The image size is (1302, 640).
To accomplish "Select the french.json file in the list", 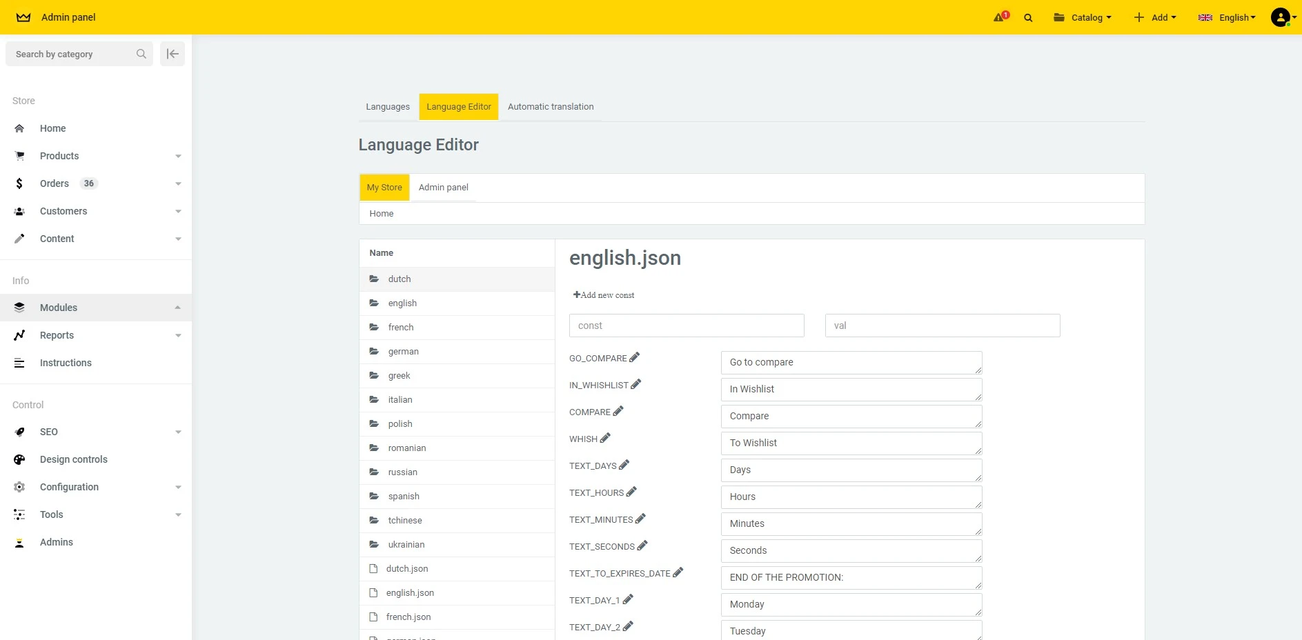I will [408, 617].
